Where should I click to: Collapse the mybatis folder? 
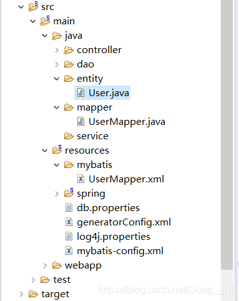click(57, 165)
